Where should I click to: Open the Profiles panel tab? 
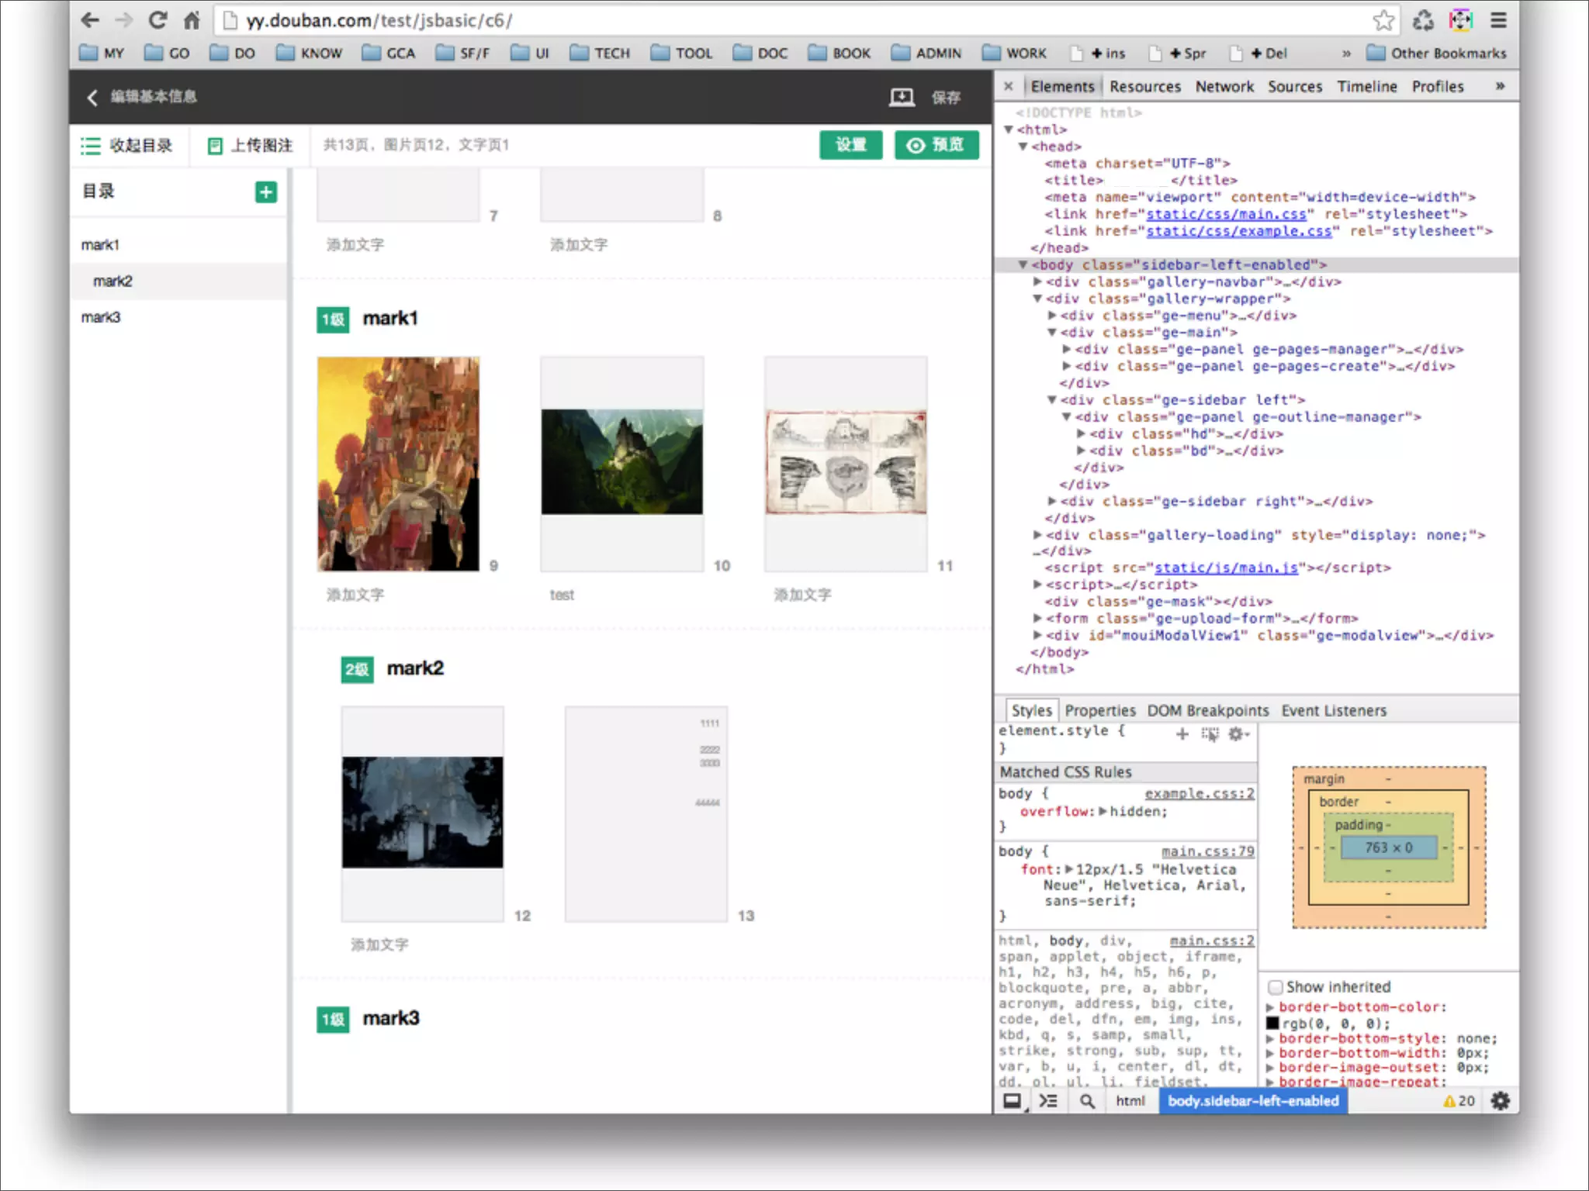pos(1438,86)
